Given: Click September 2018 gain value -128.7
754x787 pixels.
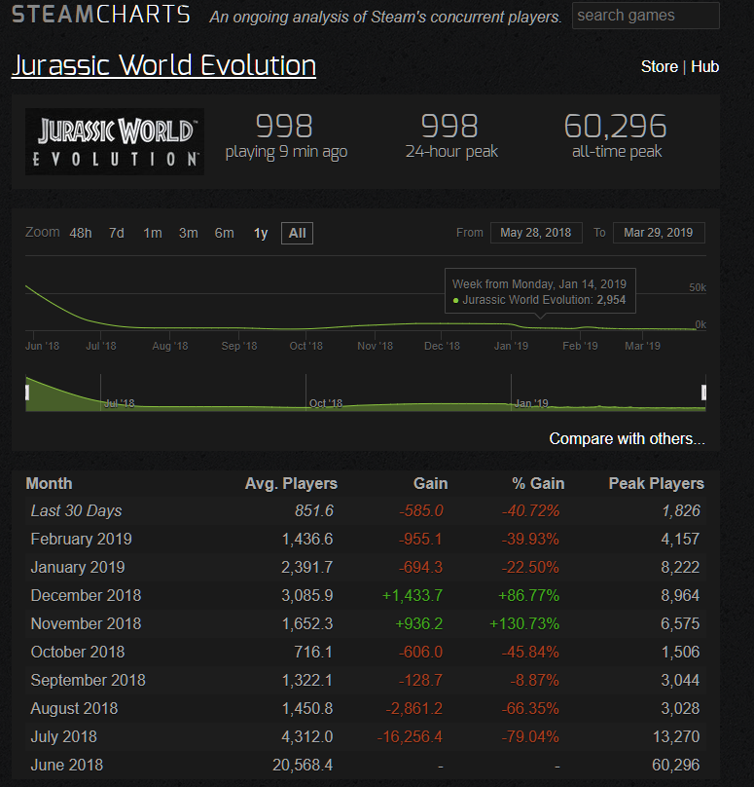Looking at the screenshot, I should (x=420, y=680).
